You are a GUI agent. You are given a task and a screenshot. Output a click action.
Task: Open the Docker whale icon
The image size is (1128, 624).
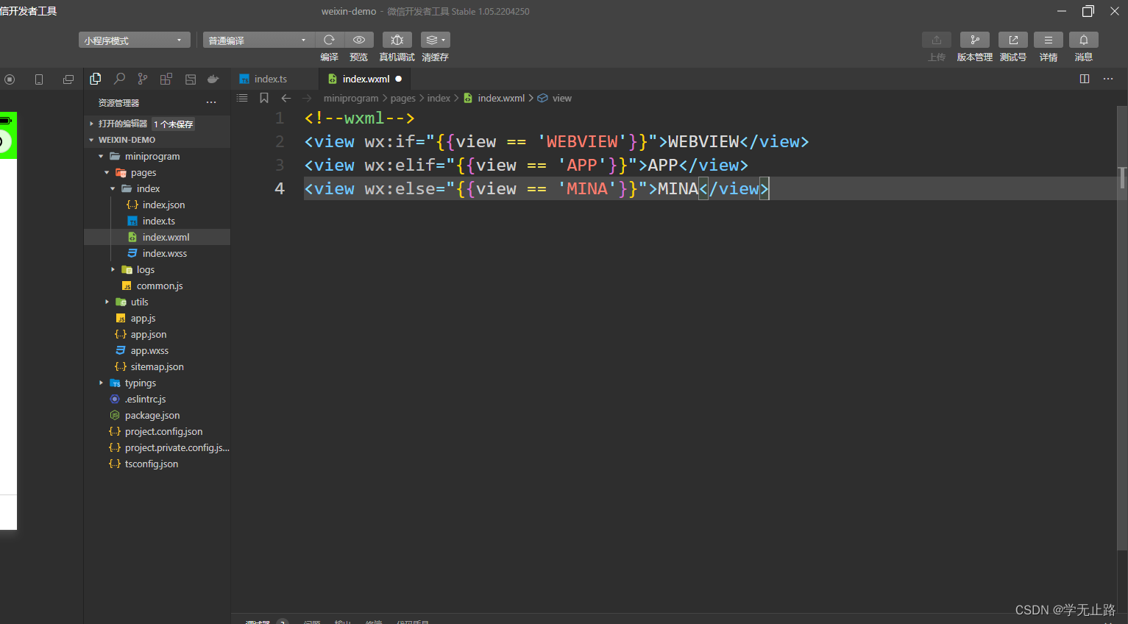coord(213,79)
